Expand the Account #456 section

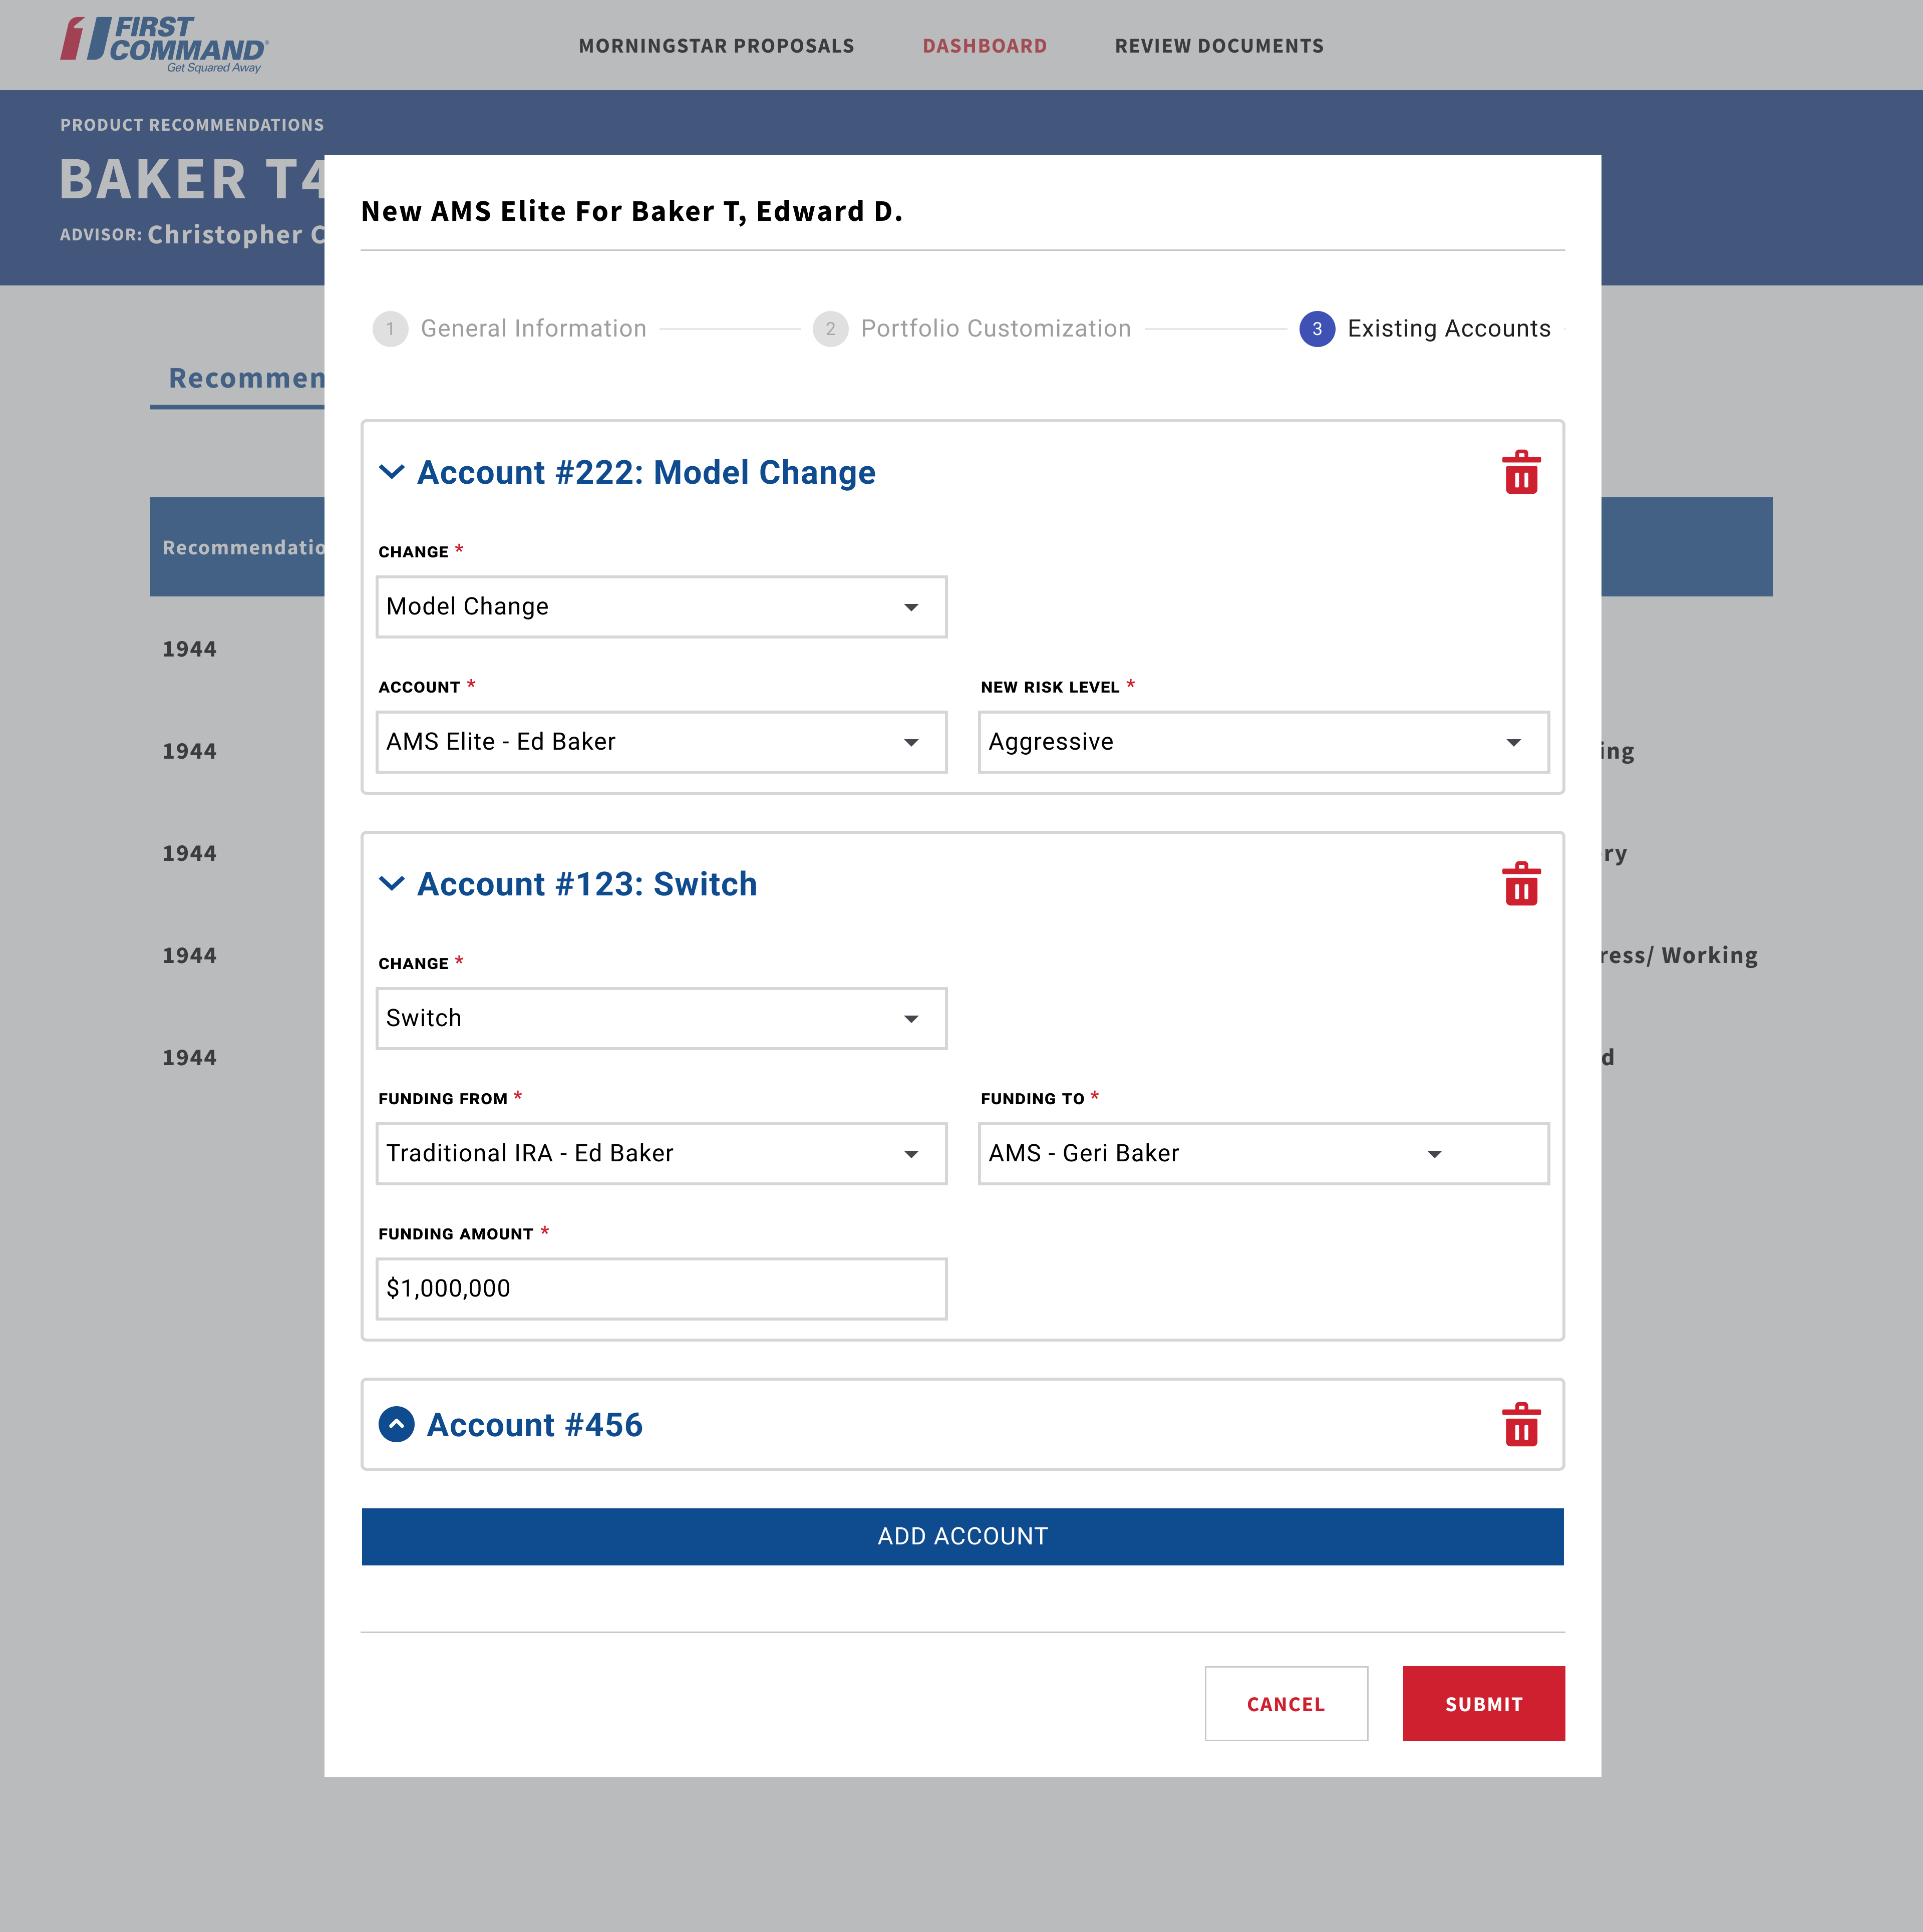[397, 1425]
